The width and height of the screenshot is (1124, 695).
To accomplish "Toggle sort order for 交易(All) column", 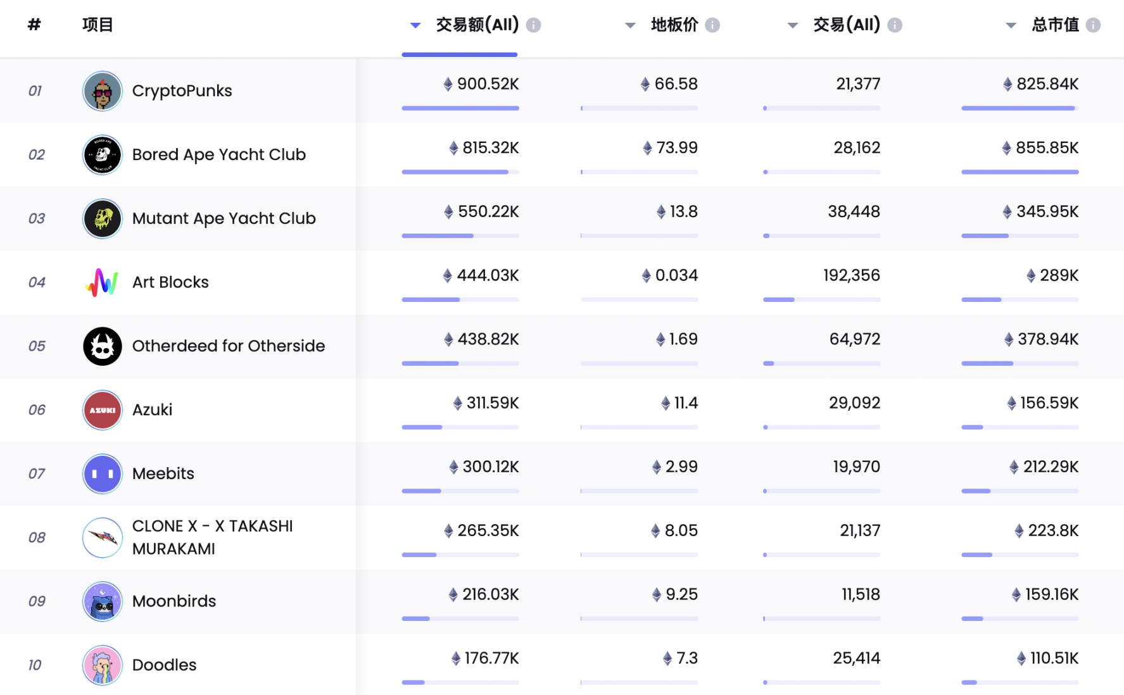I will click(x=793, y=25).
